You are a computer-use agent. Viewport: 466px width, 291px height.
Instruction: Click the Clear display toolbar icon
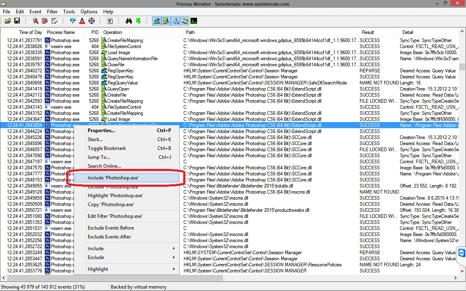(54, 21)
